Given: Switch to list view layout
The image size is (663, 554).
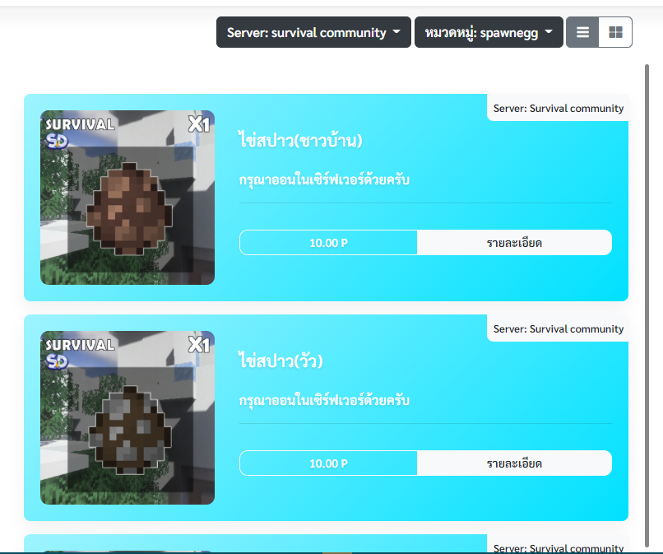Looking at the screenshot, I should [x=582, y=32].
